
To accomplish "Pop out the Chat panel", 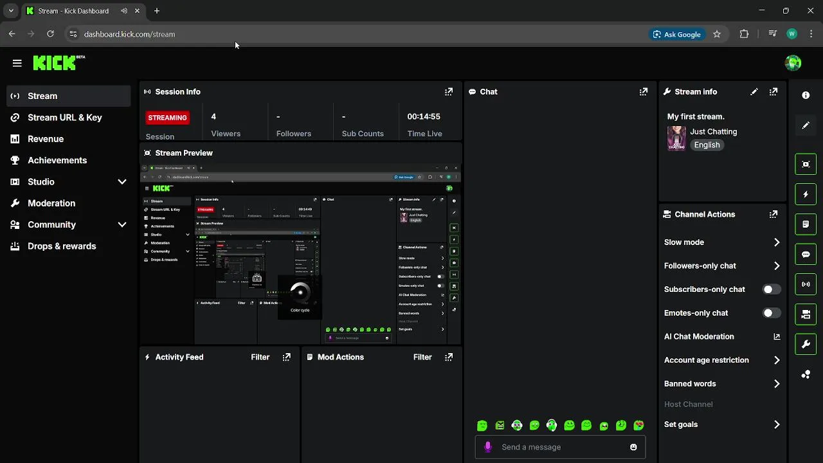I will (x=644, y=92).
